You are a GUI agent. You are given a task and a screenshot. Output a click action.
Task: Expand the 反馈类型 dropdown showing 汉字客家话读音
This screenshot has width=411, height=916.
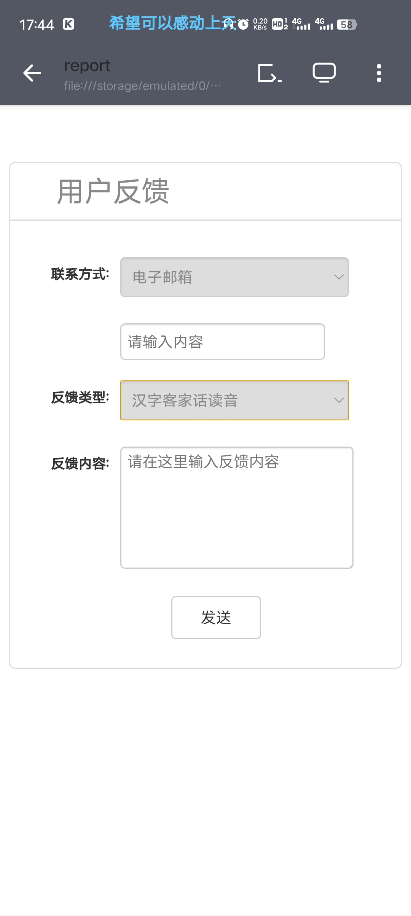(x=234, y=400)
